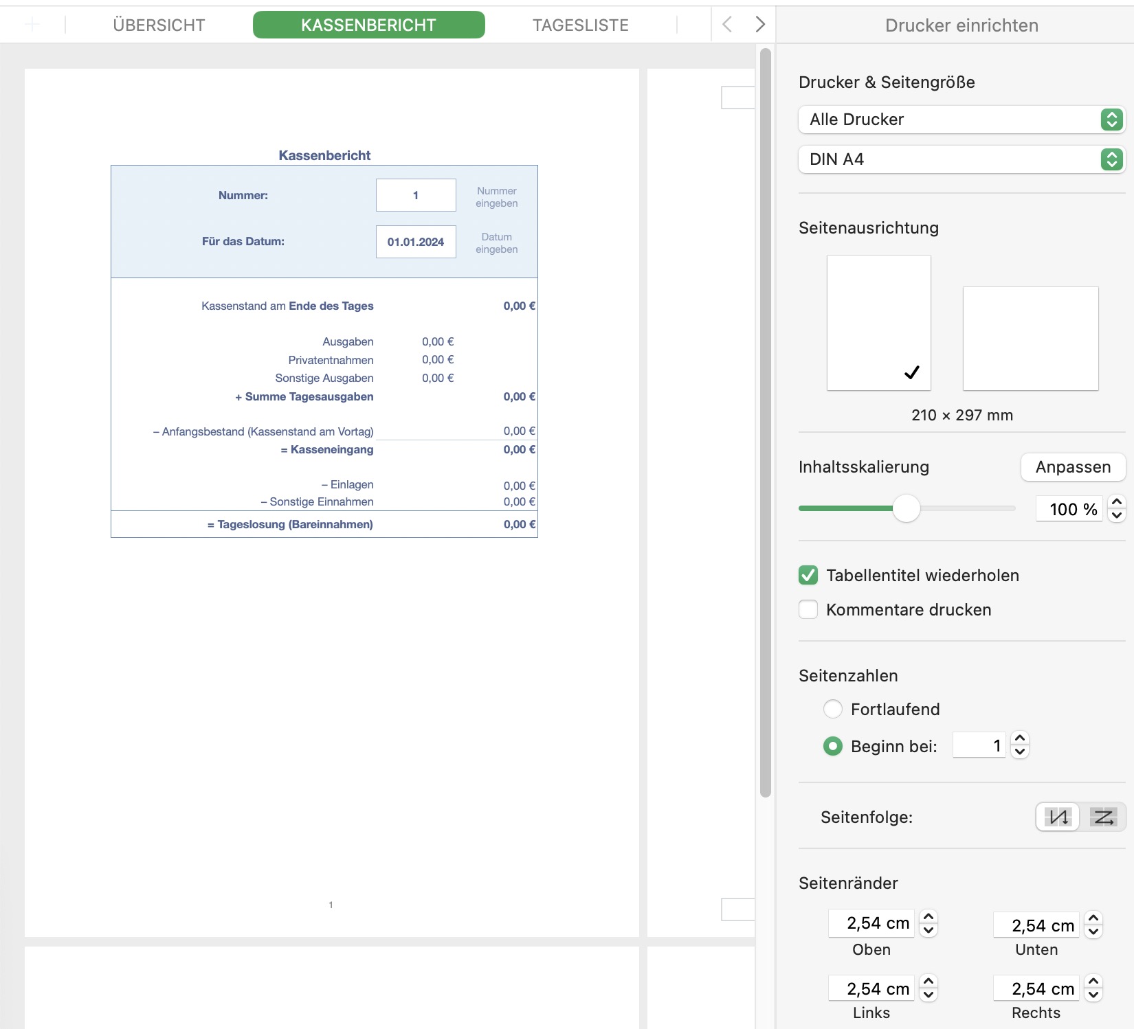Increase content scale percentage with up arrow

tap(1117, 502)
